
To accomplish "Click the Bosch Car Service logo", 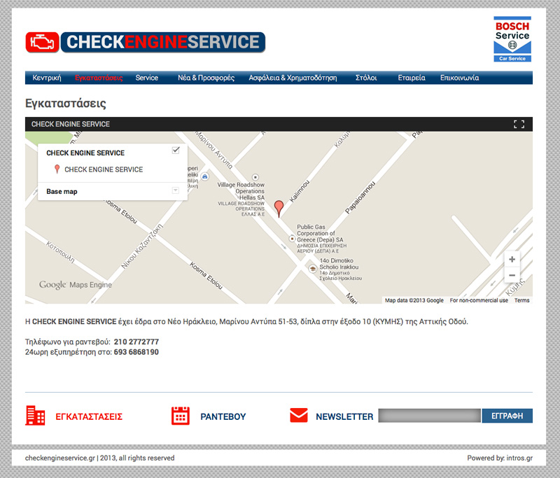I will coord(512,41).
